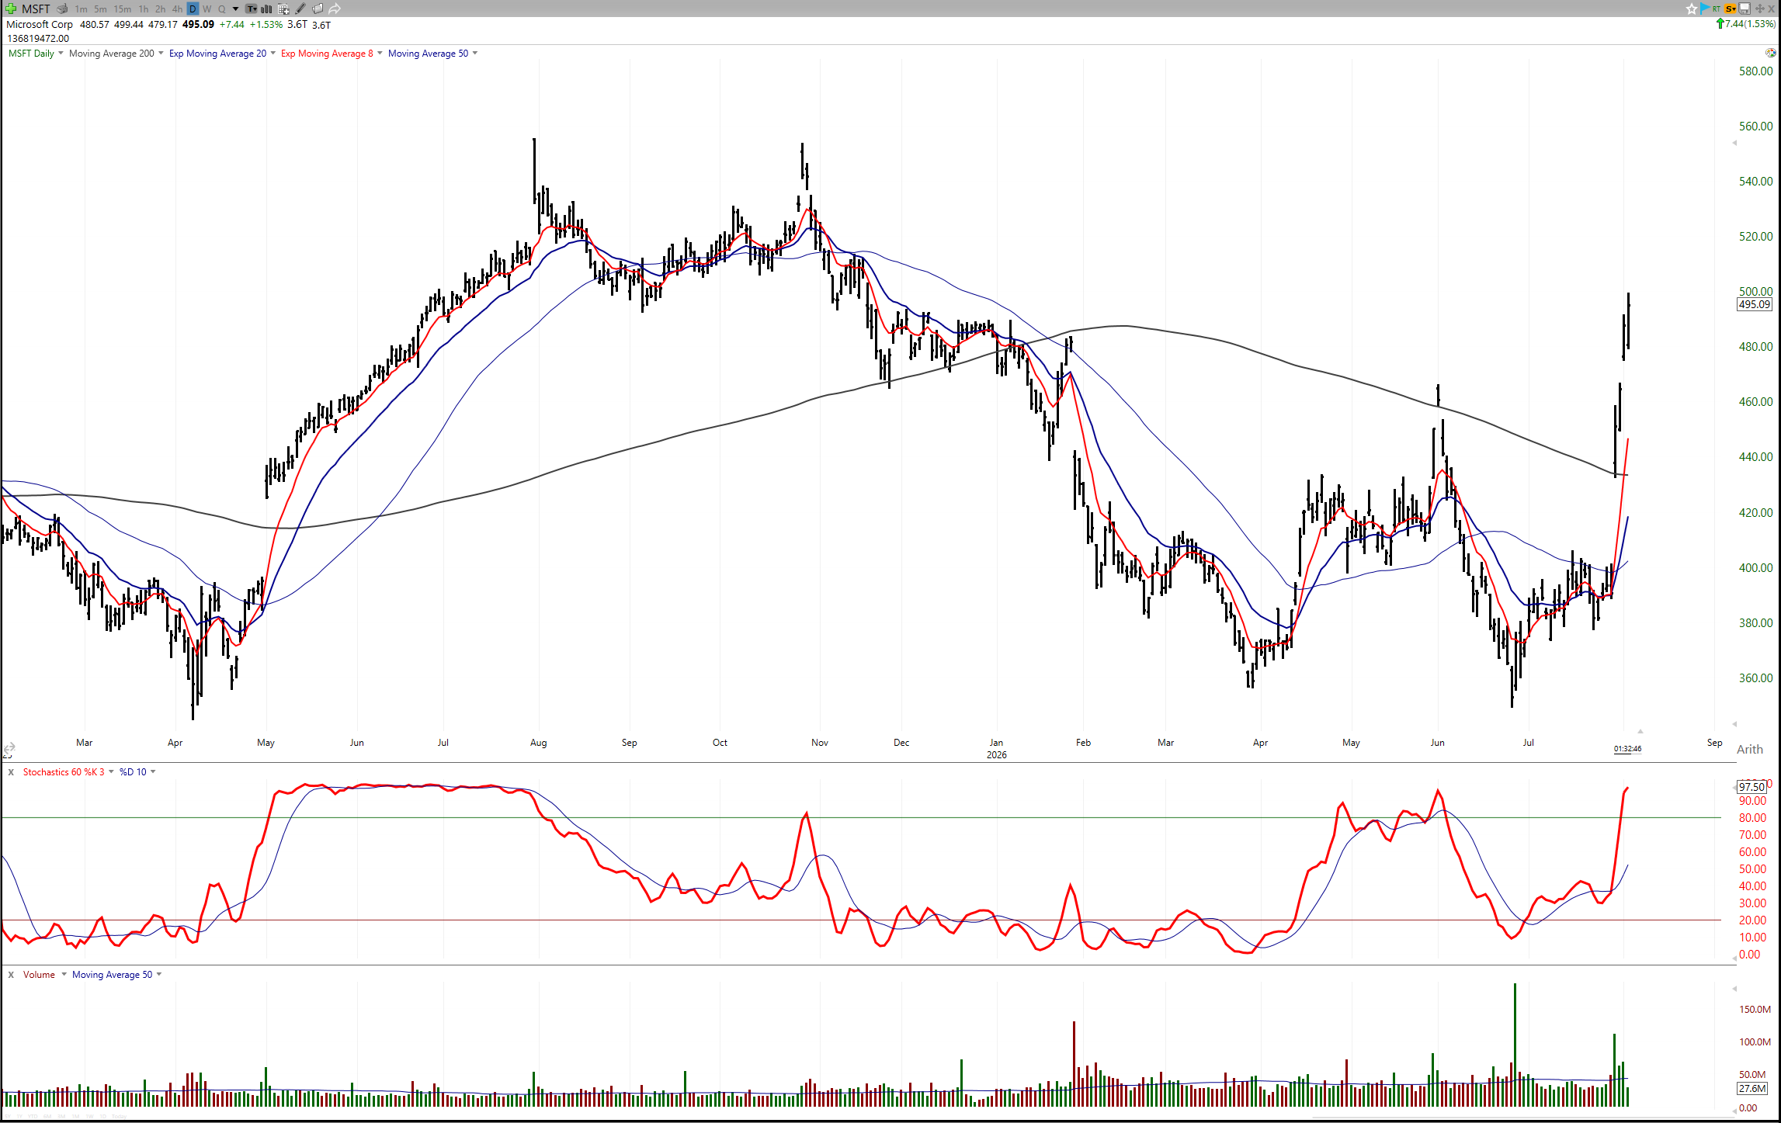Click the green plus add-symbol icon
This screenshot has height=1123, width=1781.
tap(10, 9)
